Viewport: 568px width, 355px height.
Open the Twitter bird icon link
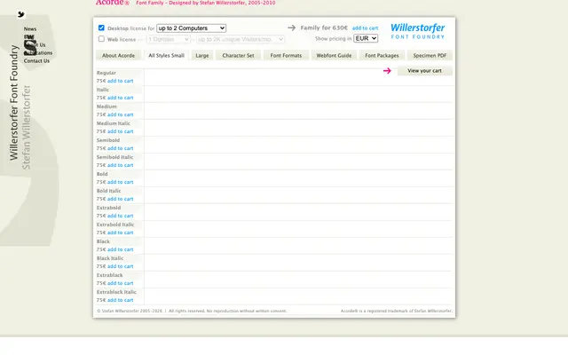[21, 14]
